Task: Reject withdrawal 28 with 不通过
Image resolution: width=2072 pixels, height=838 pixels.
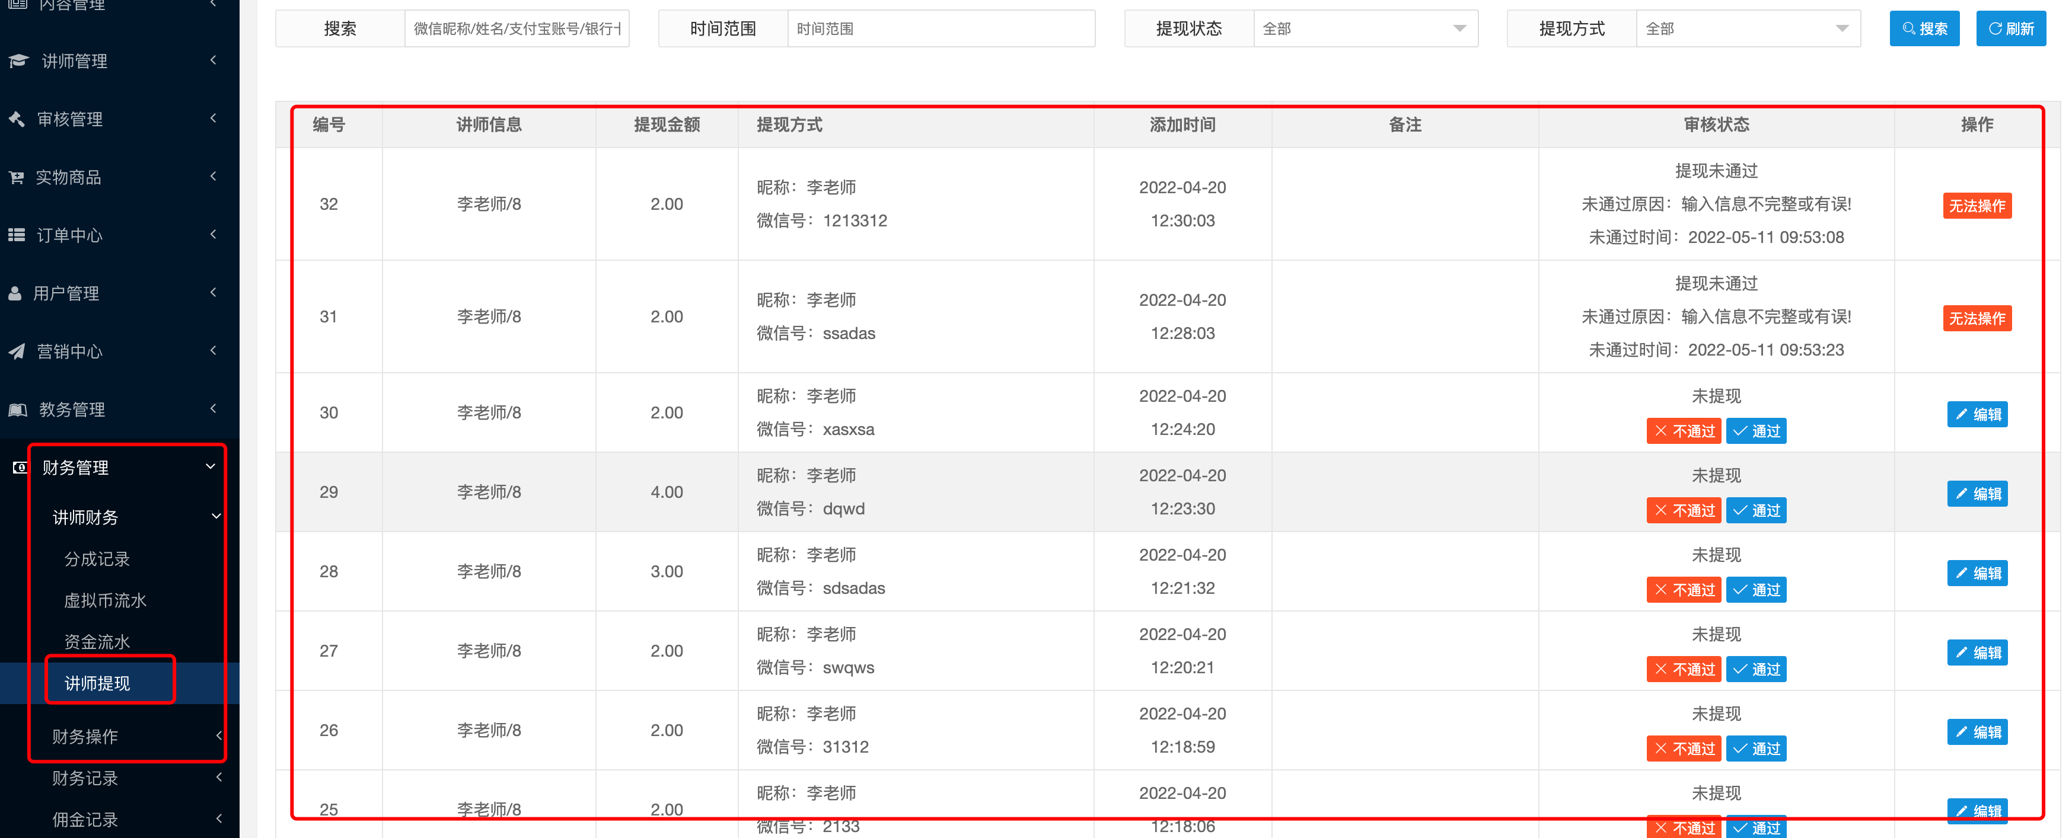Action: (x=1684, y=590)
